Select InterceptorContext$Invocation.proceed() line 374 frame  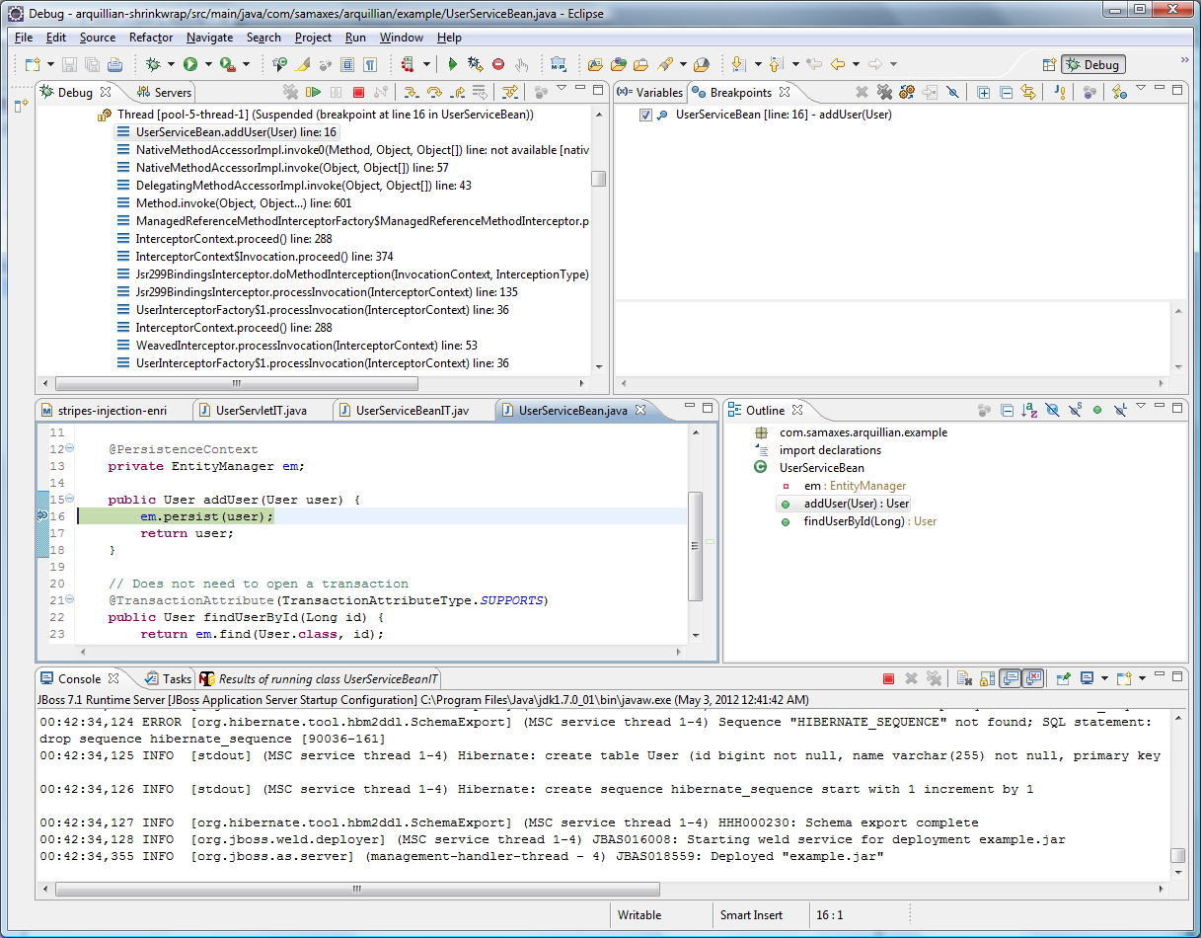pyautogui.click(x=264, y=257)
